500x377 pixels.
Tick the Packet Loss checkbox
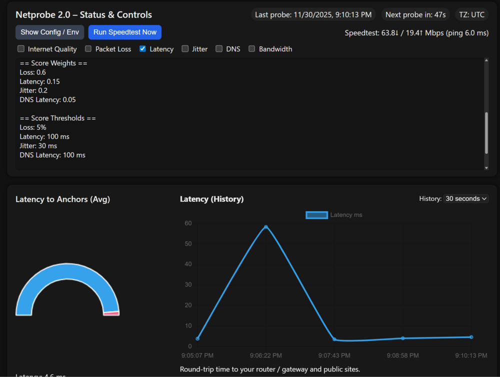88,49
